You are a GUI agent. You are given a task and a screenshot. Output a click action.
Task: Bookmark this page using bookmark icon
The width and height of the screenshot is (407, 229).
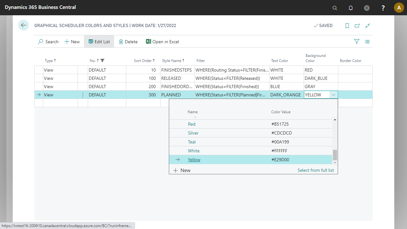(347, 26)
